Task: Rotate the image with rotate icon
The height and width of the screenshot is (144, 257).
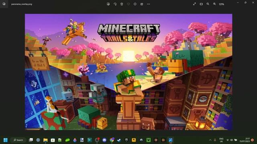Action: tap(115, 4)
